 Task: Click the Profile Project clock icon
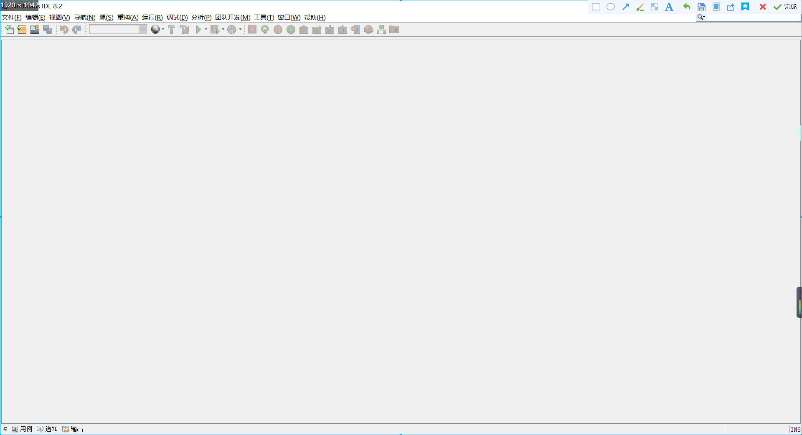(232, 29)
